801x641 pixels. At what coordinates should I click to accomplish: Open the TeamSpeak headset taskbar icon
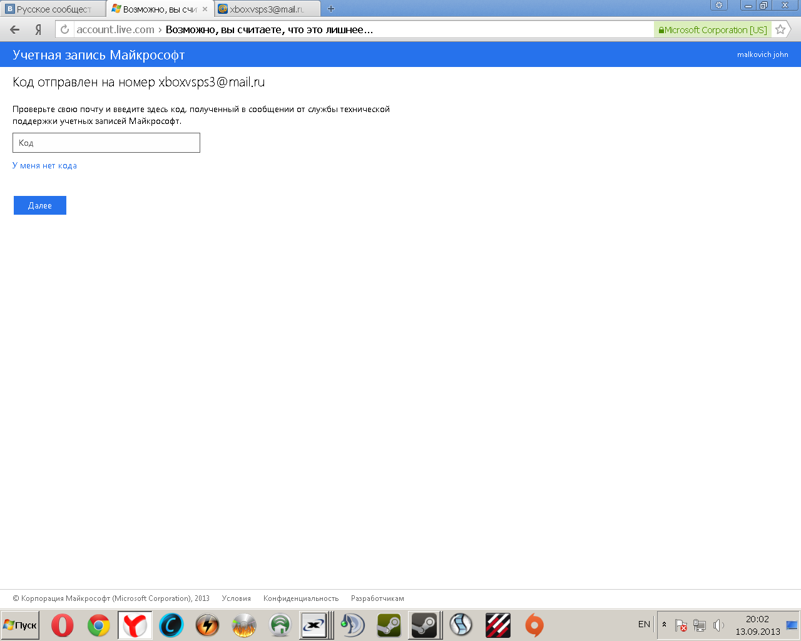[352, 625]
